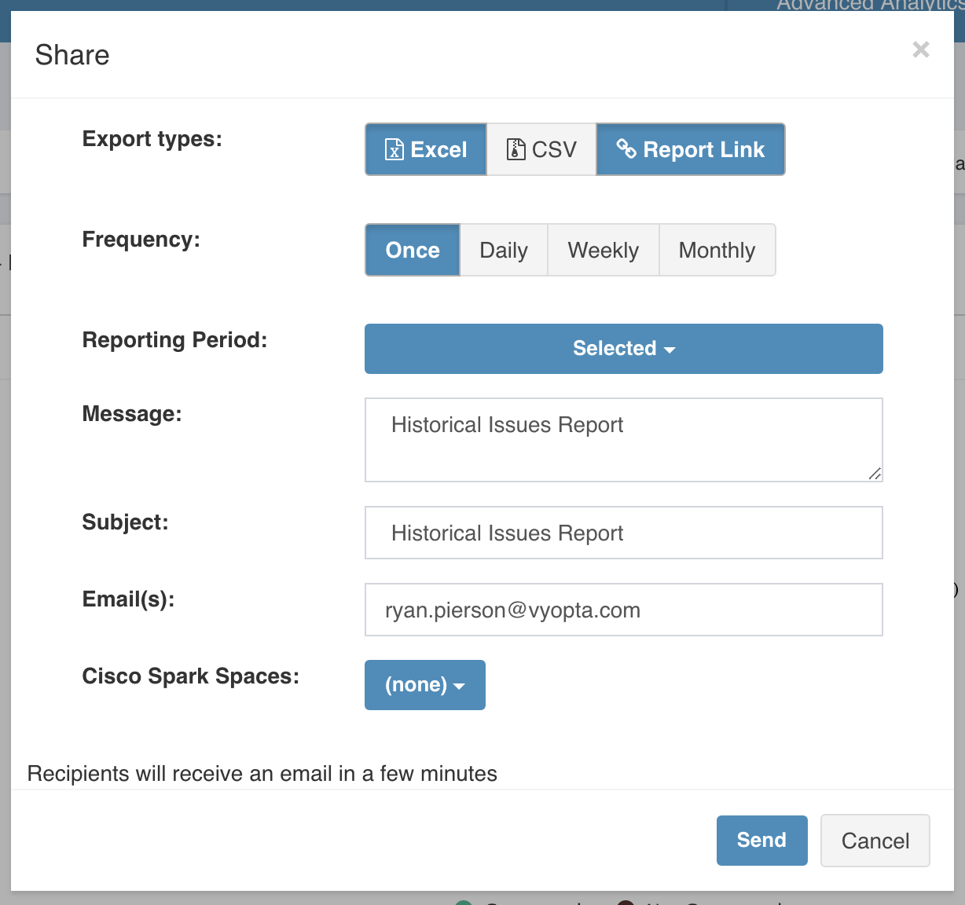The width and height of the screenshot is (965, 905).
Task: Choose Weekly frequency
Action: coord(603,250)
